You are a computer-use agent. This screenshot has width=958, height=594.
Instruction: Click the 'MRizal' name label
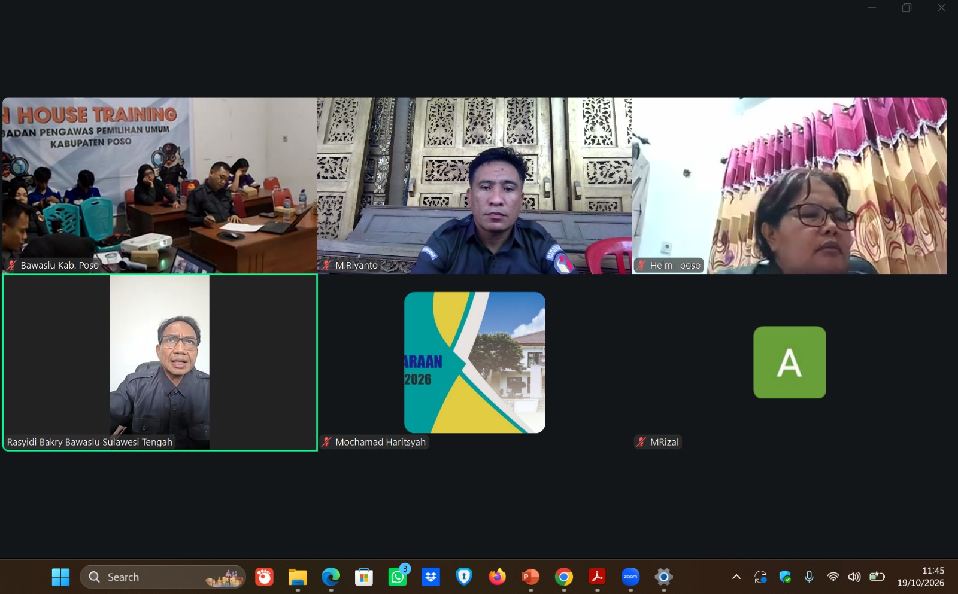665,443
